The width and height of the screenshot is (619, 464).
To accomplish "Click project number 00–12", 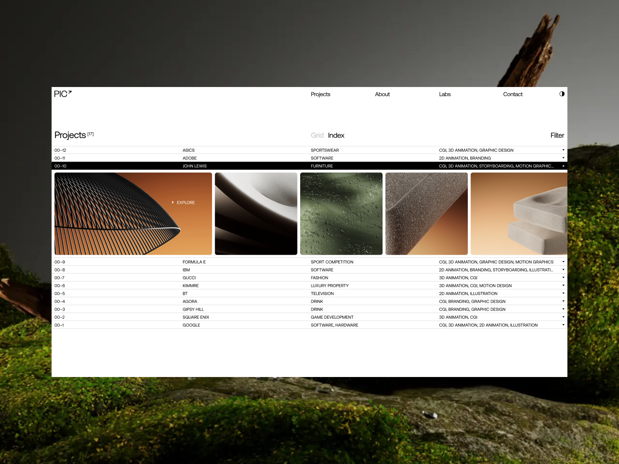I will click(x=60, y=150).
